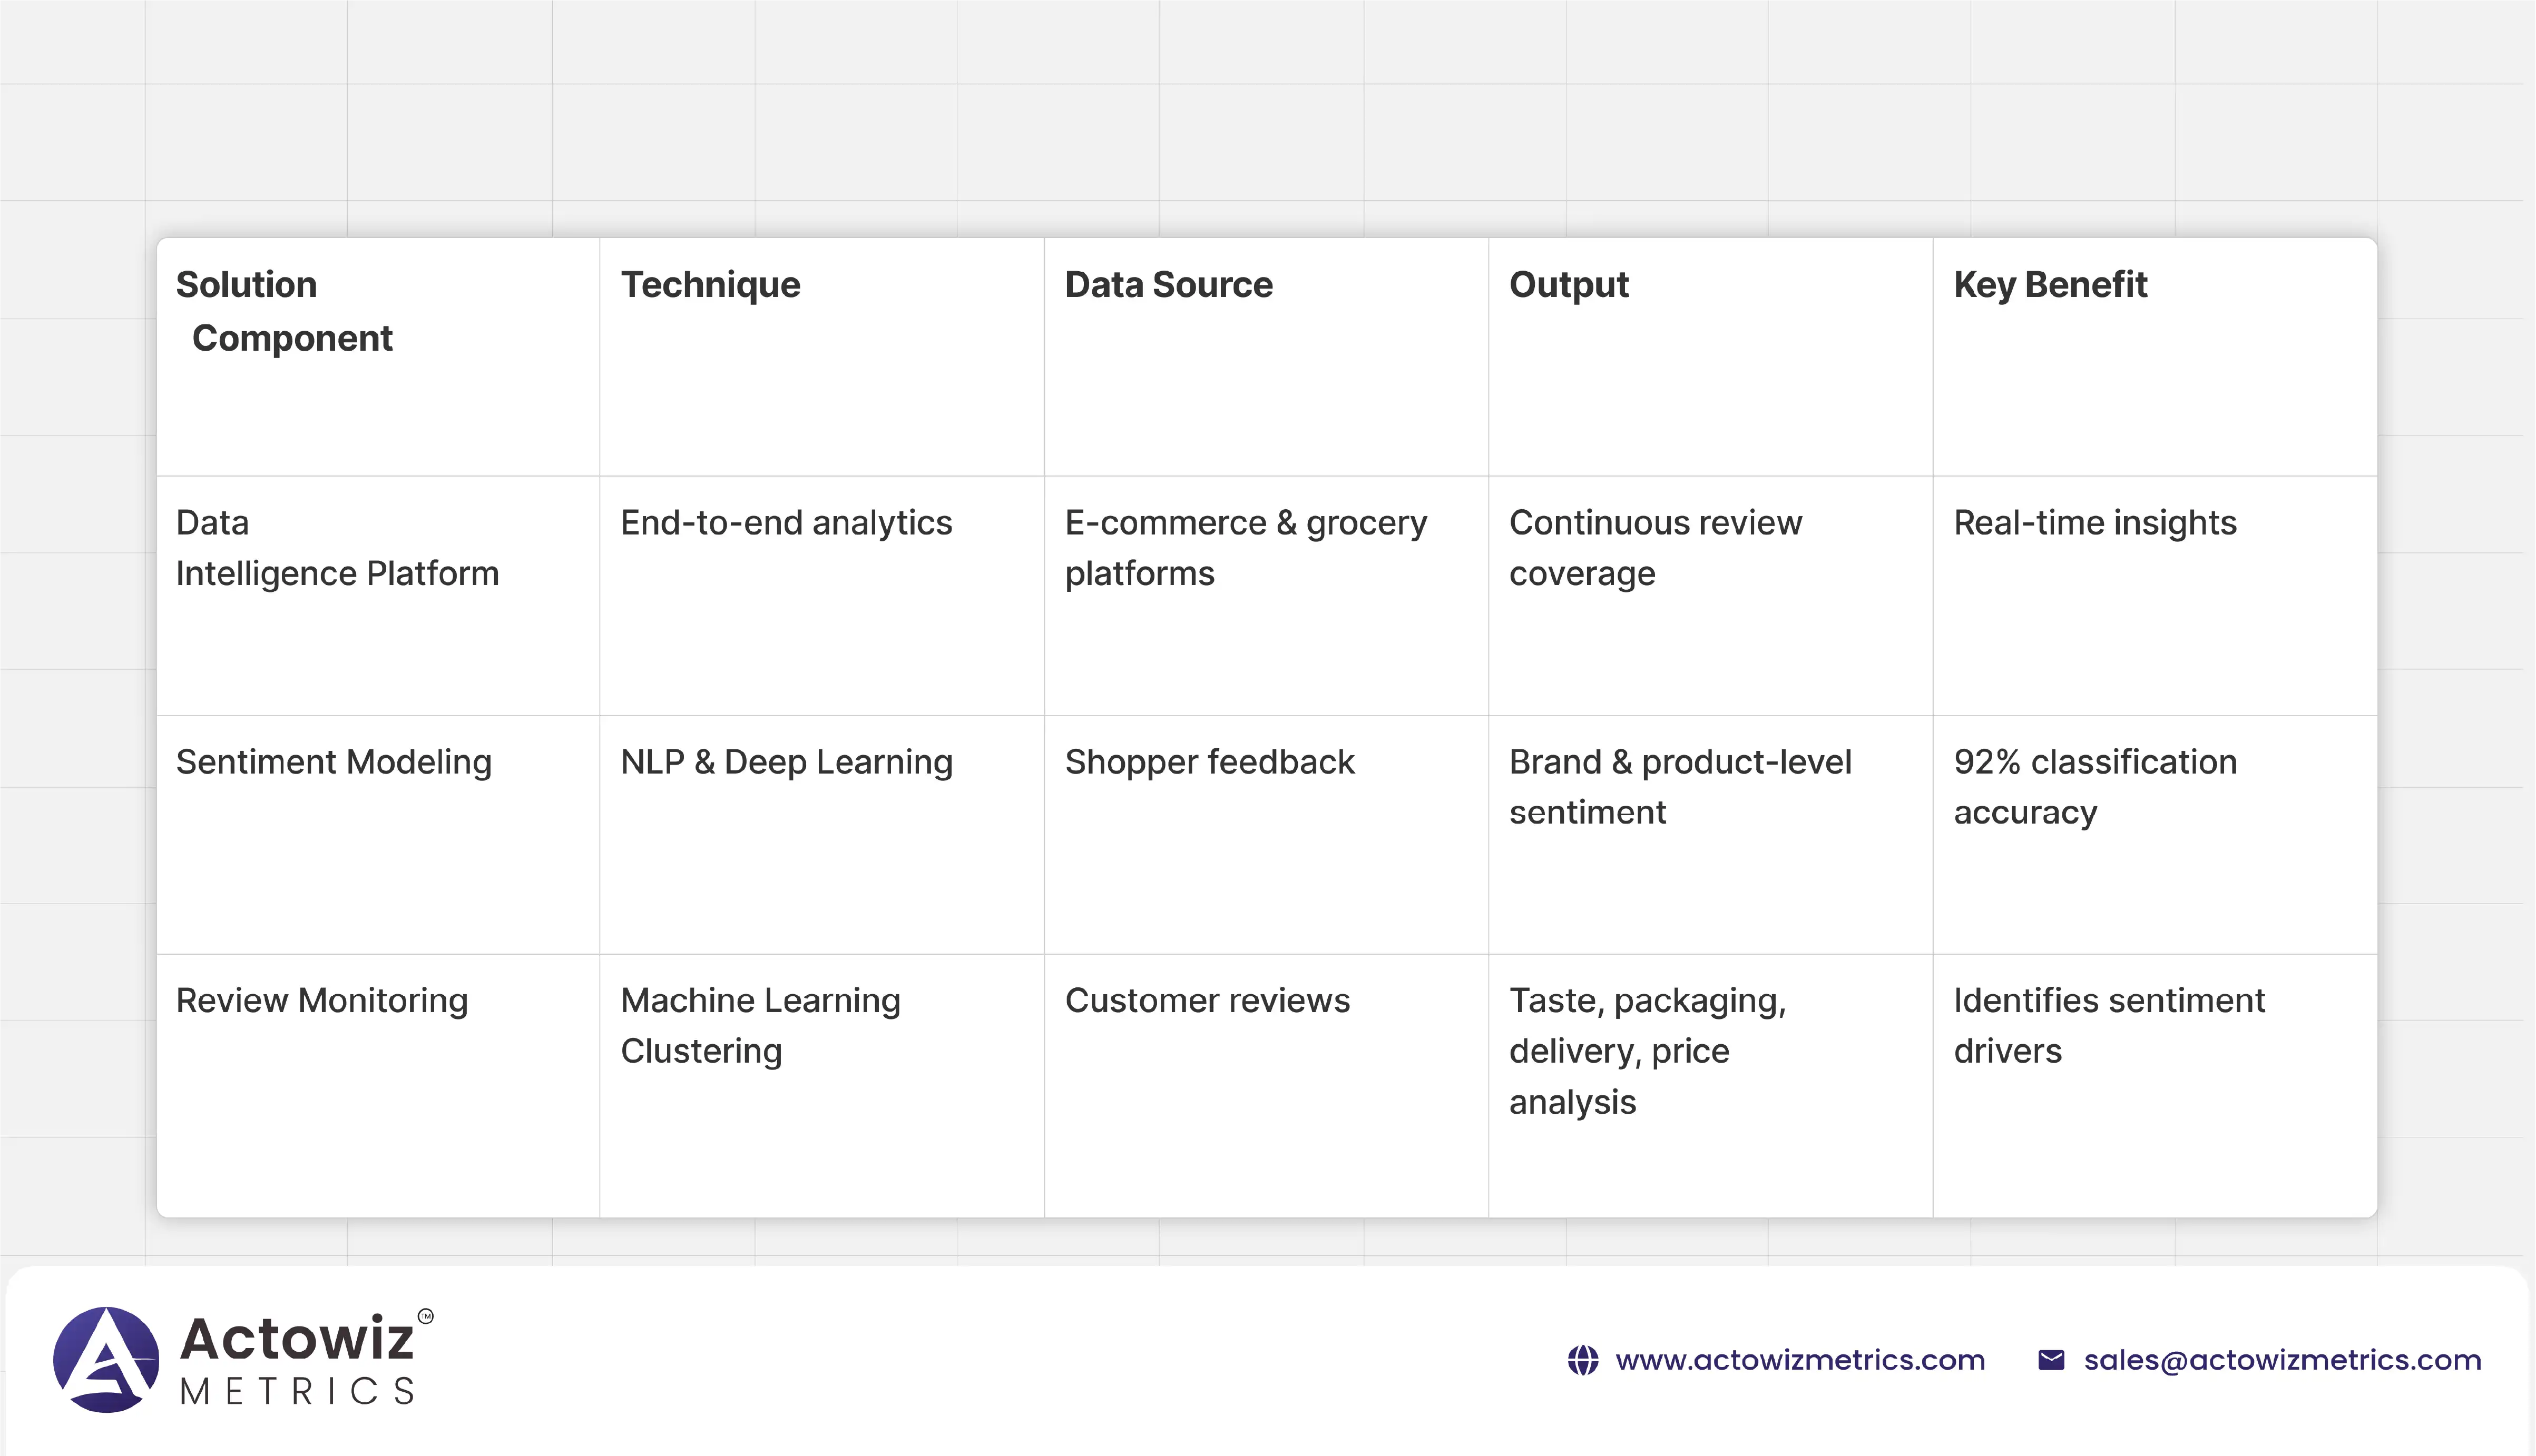Click the 92% classification accuracy cell

(x=2095, y=787)
